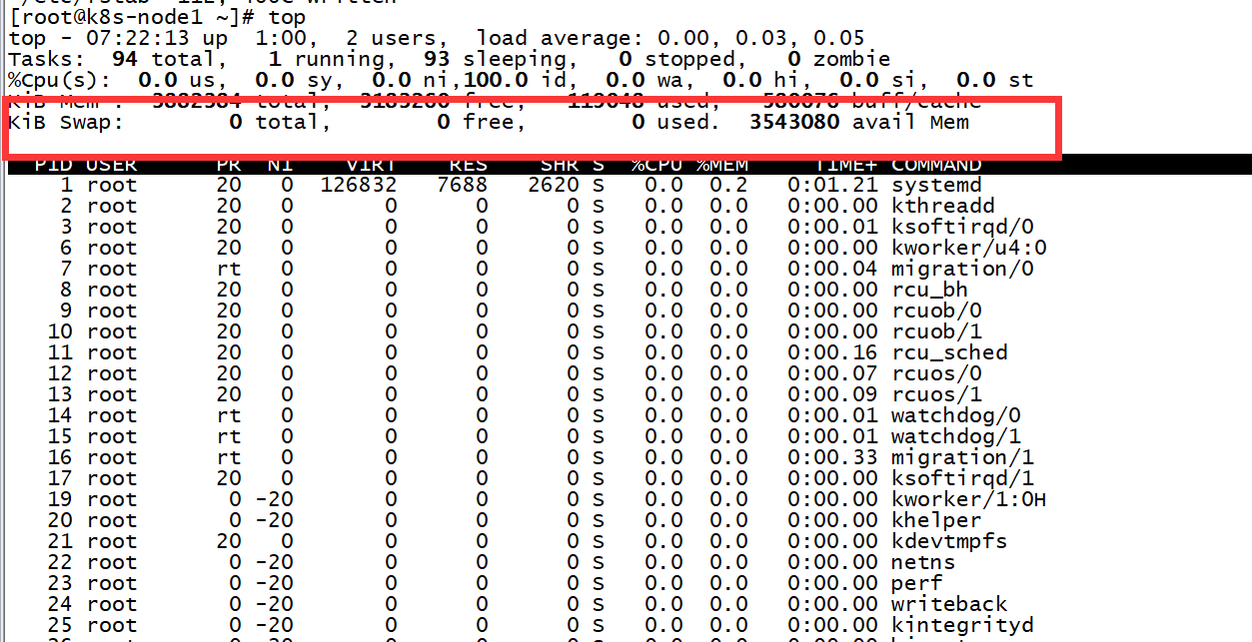The image size is (1252, 642).
Task: Select the "1 running" tasks value
Action: [x=332, y=59]
